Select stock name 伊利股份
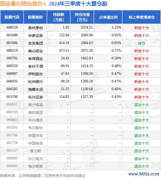The width and height of the screenshot is (161, 178). coord(36,74)
